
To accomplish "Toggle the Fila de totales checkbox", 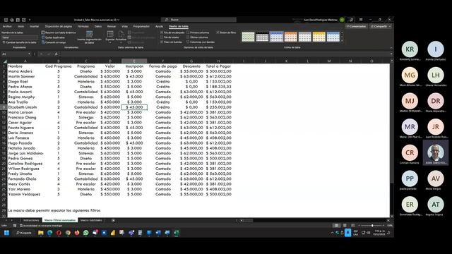I will pos(162,37).
